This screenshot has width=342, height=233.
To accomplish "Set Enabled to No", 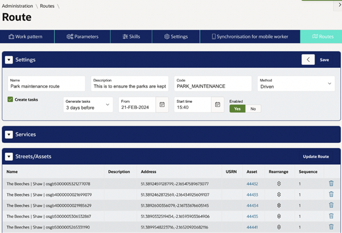I will (253, 109).
